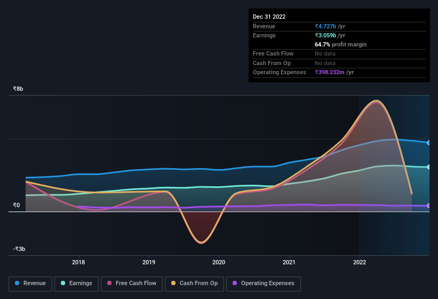Click the 2018 x-axis label
Image resolution: width=438 pixels, height=299 pixels.
(x=78, y=262)
